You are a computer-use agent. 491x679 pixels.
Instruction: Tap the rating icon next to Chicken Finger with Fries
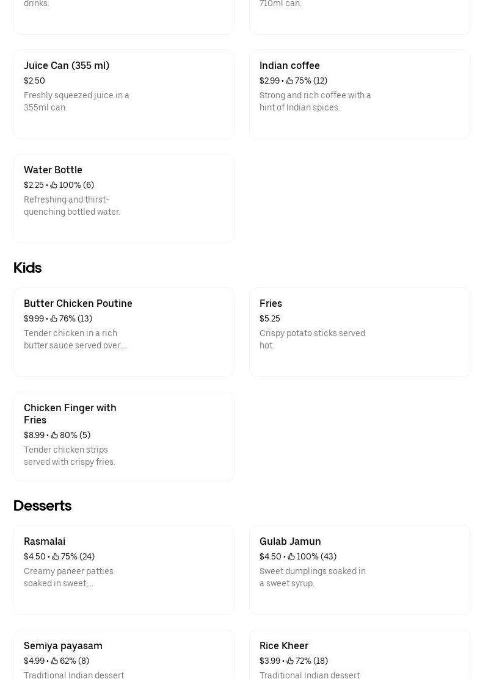(54, 435)
